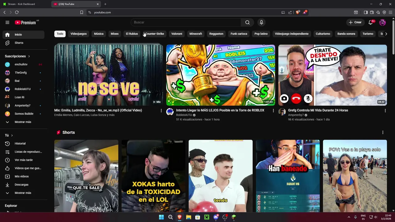Close the YouTube browser tab
The image size is (395, 222).
click(x=98, y=4)
